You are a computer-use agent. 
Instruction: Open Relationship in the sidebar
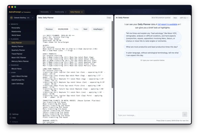pyautogui.click(x=16, y=32)
